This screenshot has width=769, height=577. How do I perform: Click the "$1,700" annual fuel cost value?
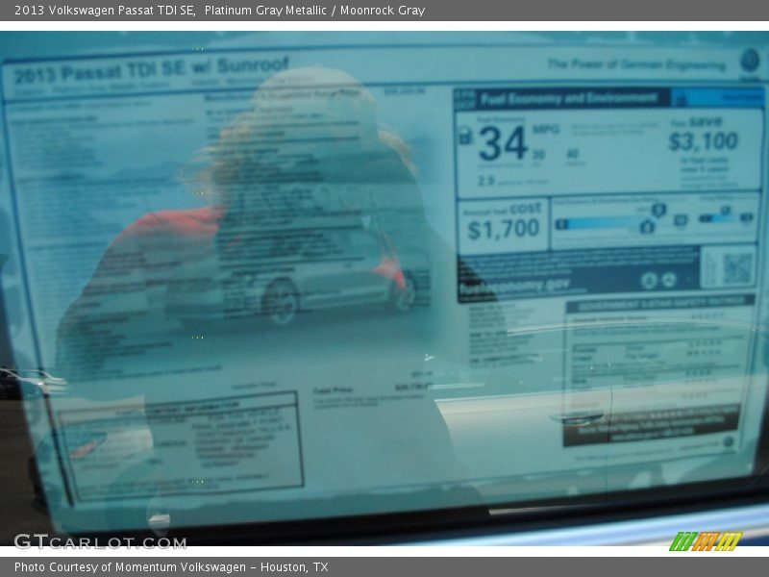pos(503,229)
